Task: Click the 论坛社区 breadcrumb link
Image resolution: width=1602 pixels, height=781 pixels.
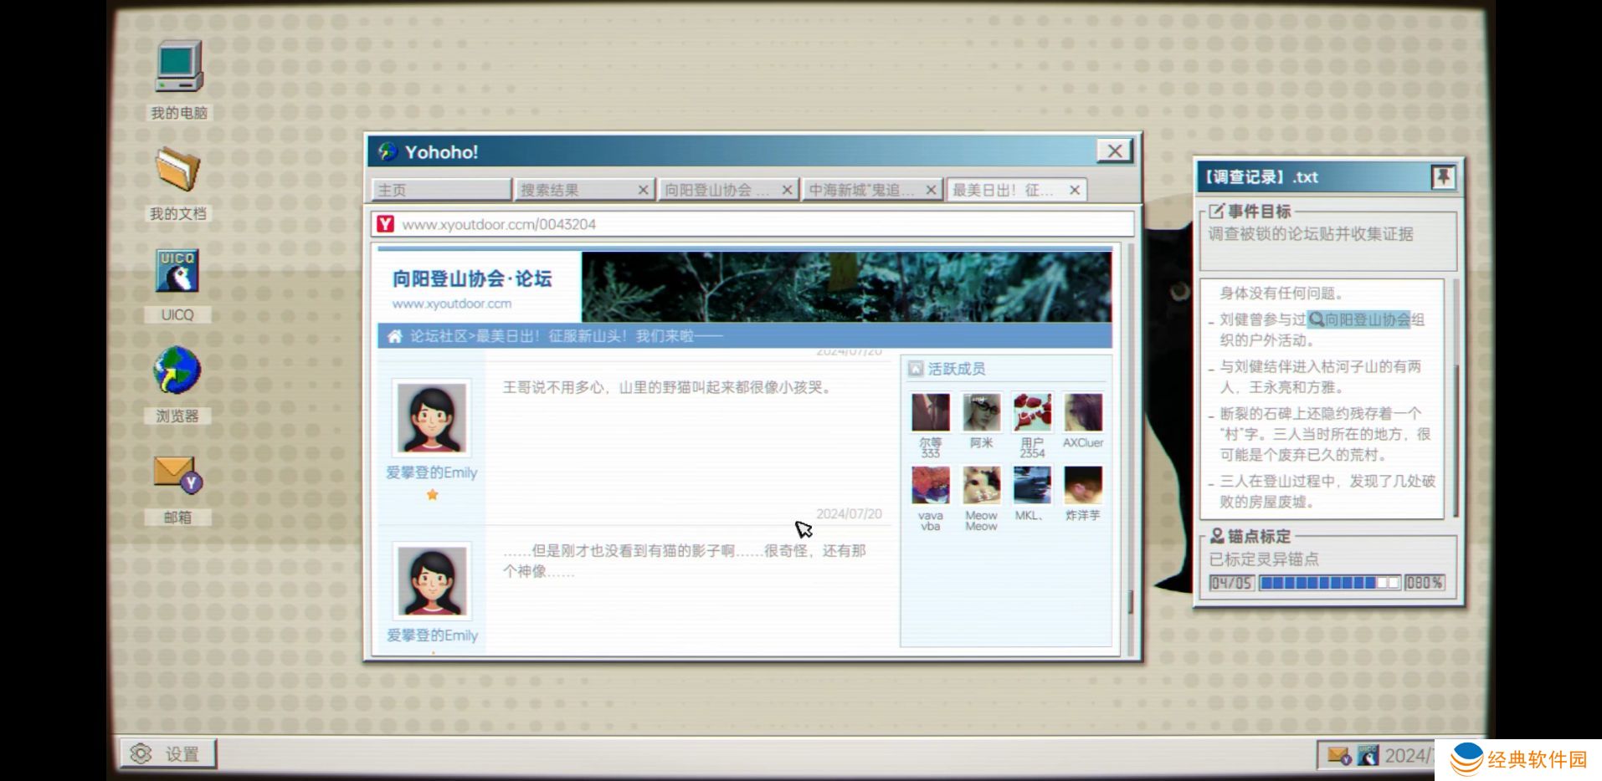Action: coord(439,336)
